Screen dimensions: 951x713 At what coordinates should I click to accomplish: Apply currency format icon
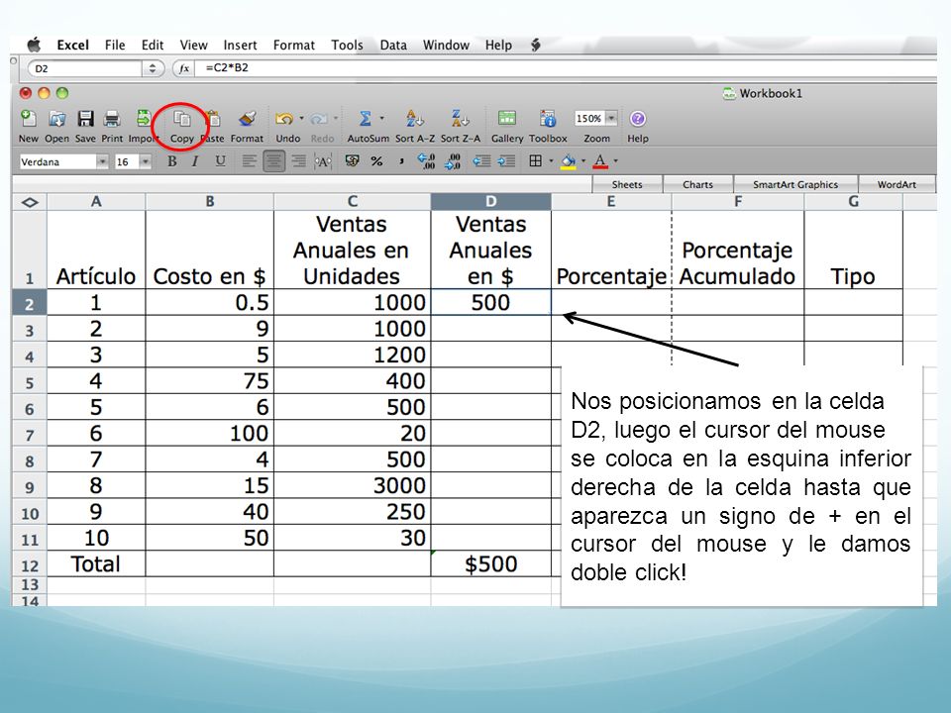pos(352,160)
